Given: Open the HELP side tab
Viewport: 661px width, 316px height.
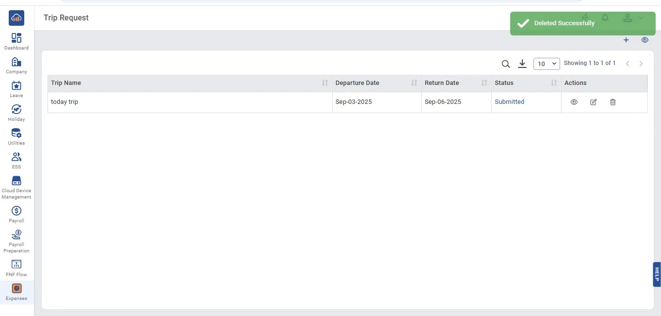Looking at the screenshot, I should click(x=657, y=274).
